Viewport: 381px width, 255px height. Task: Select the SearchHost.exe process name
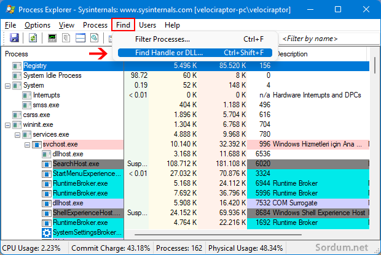pyautogui.click(x=76, y=164)
